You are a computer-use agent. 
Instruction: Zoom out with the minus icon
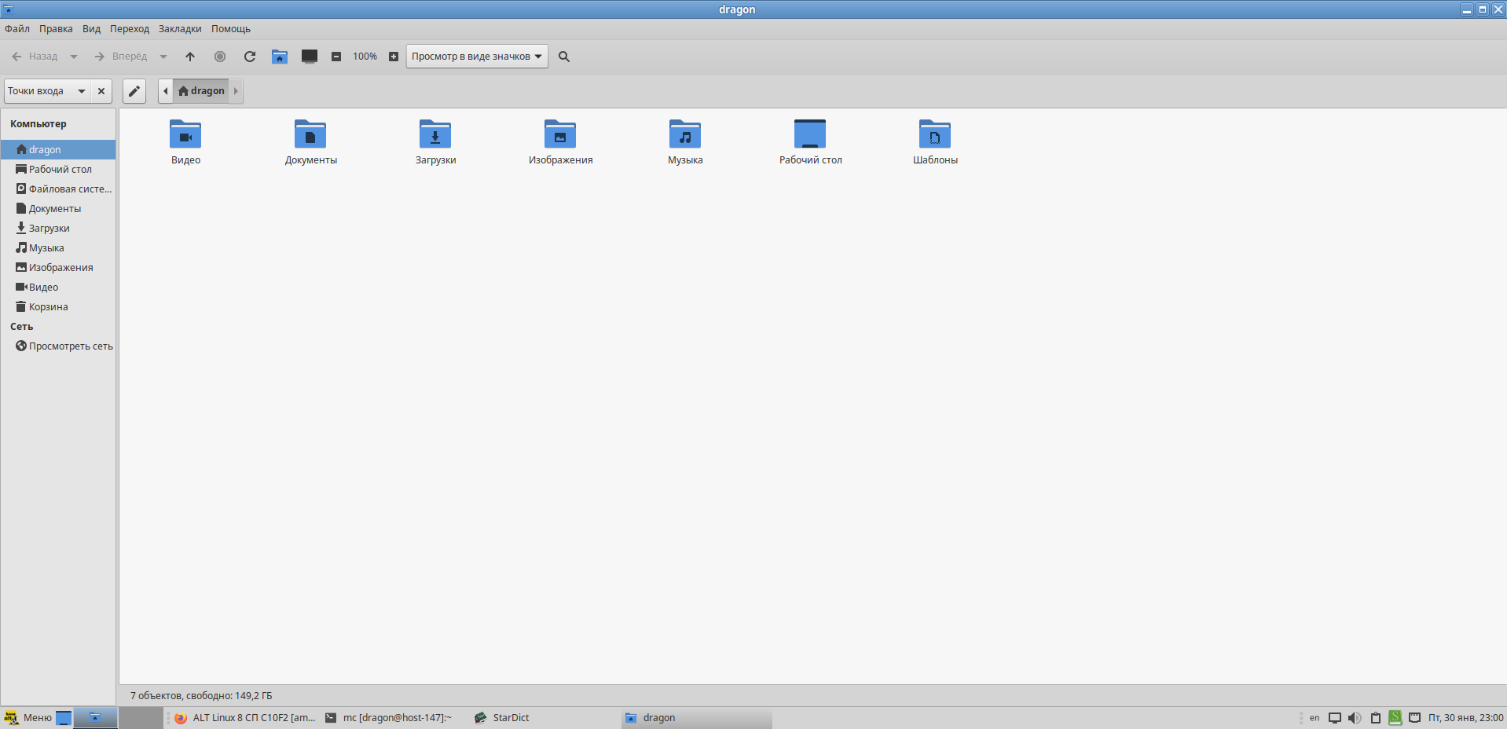tap(336, 57)
